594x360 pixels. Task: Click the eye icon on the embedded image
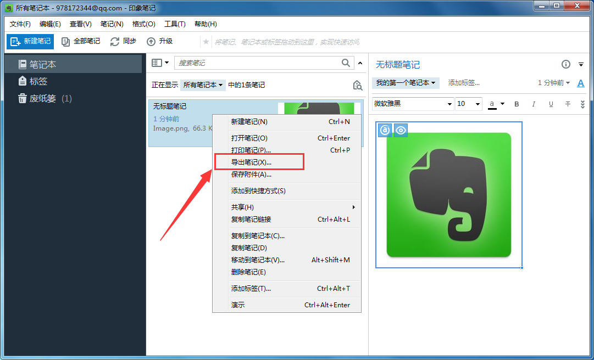pyautogui.click(x=401, y=130)
